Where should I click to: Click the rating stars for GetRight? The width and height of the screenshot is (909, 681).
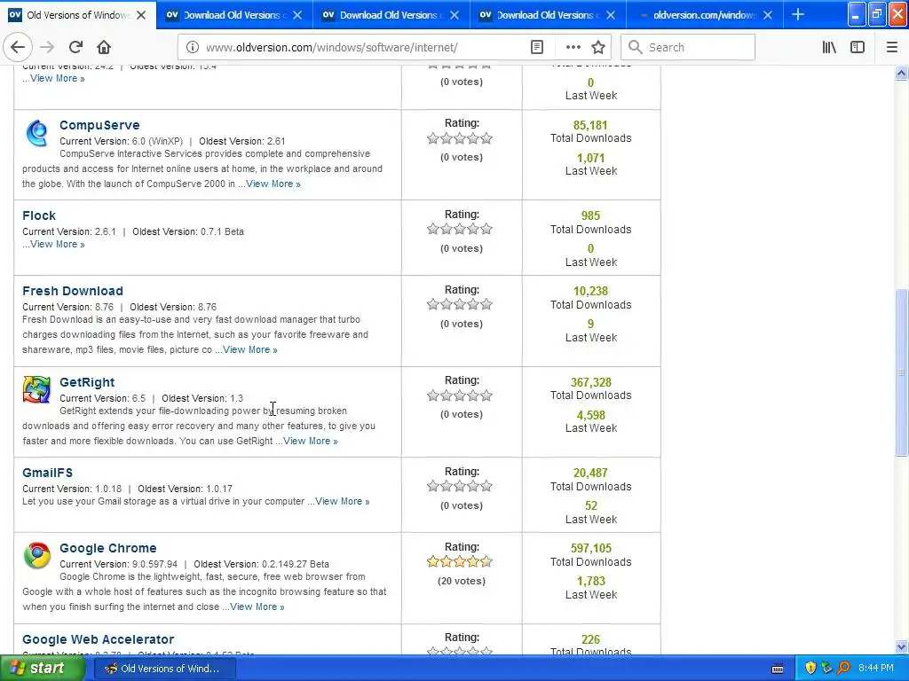point(460,395)
